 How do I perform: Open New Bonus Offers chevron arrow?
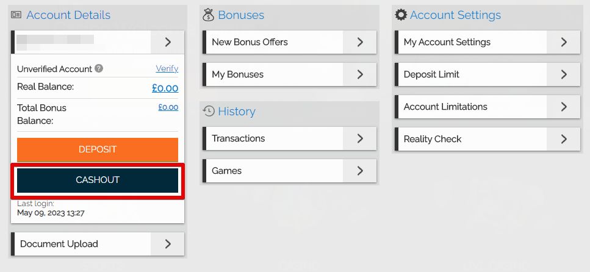[x=360, y=42]
